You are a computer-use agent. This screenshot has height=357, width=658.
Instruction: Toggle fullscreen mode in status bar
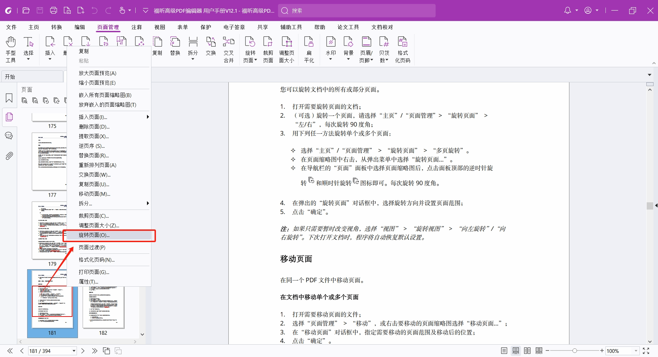point(646,351)
